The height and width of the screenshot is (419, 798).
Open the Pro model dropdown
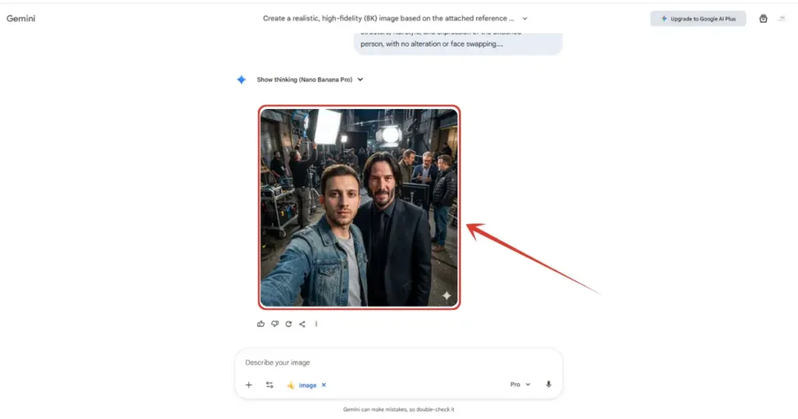pos(520,385)
